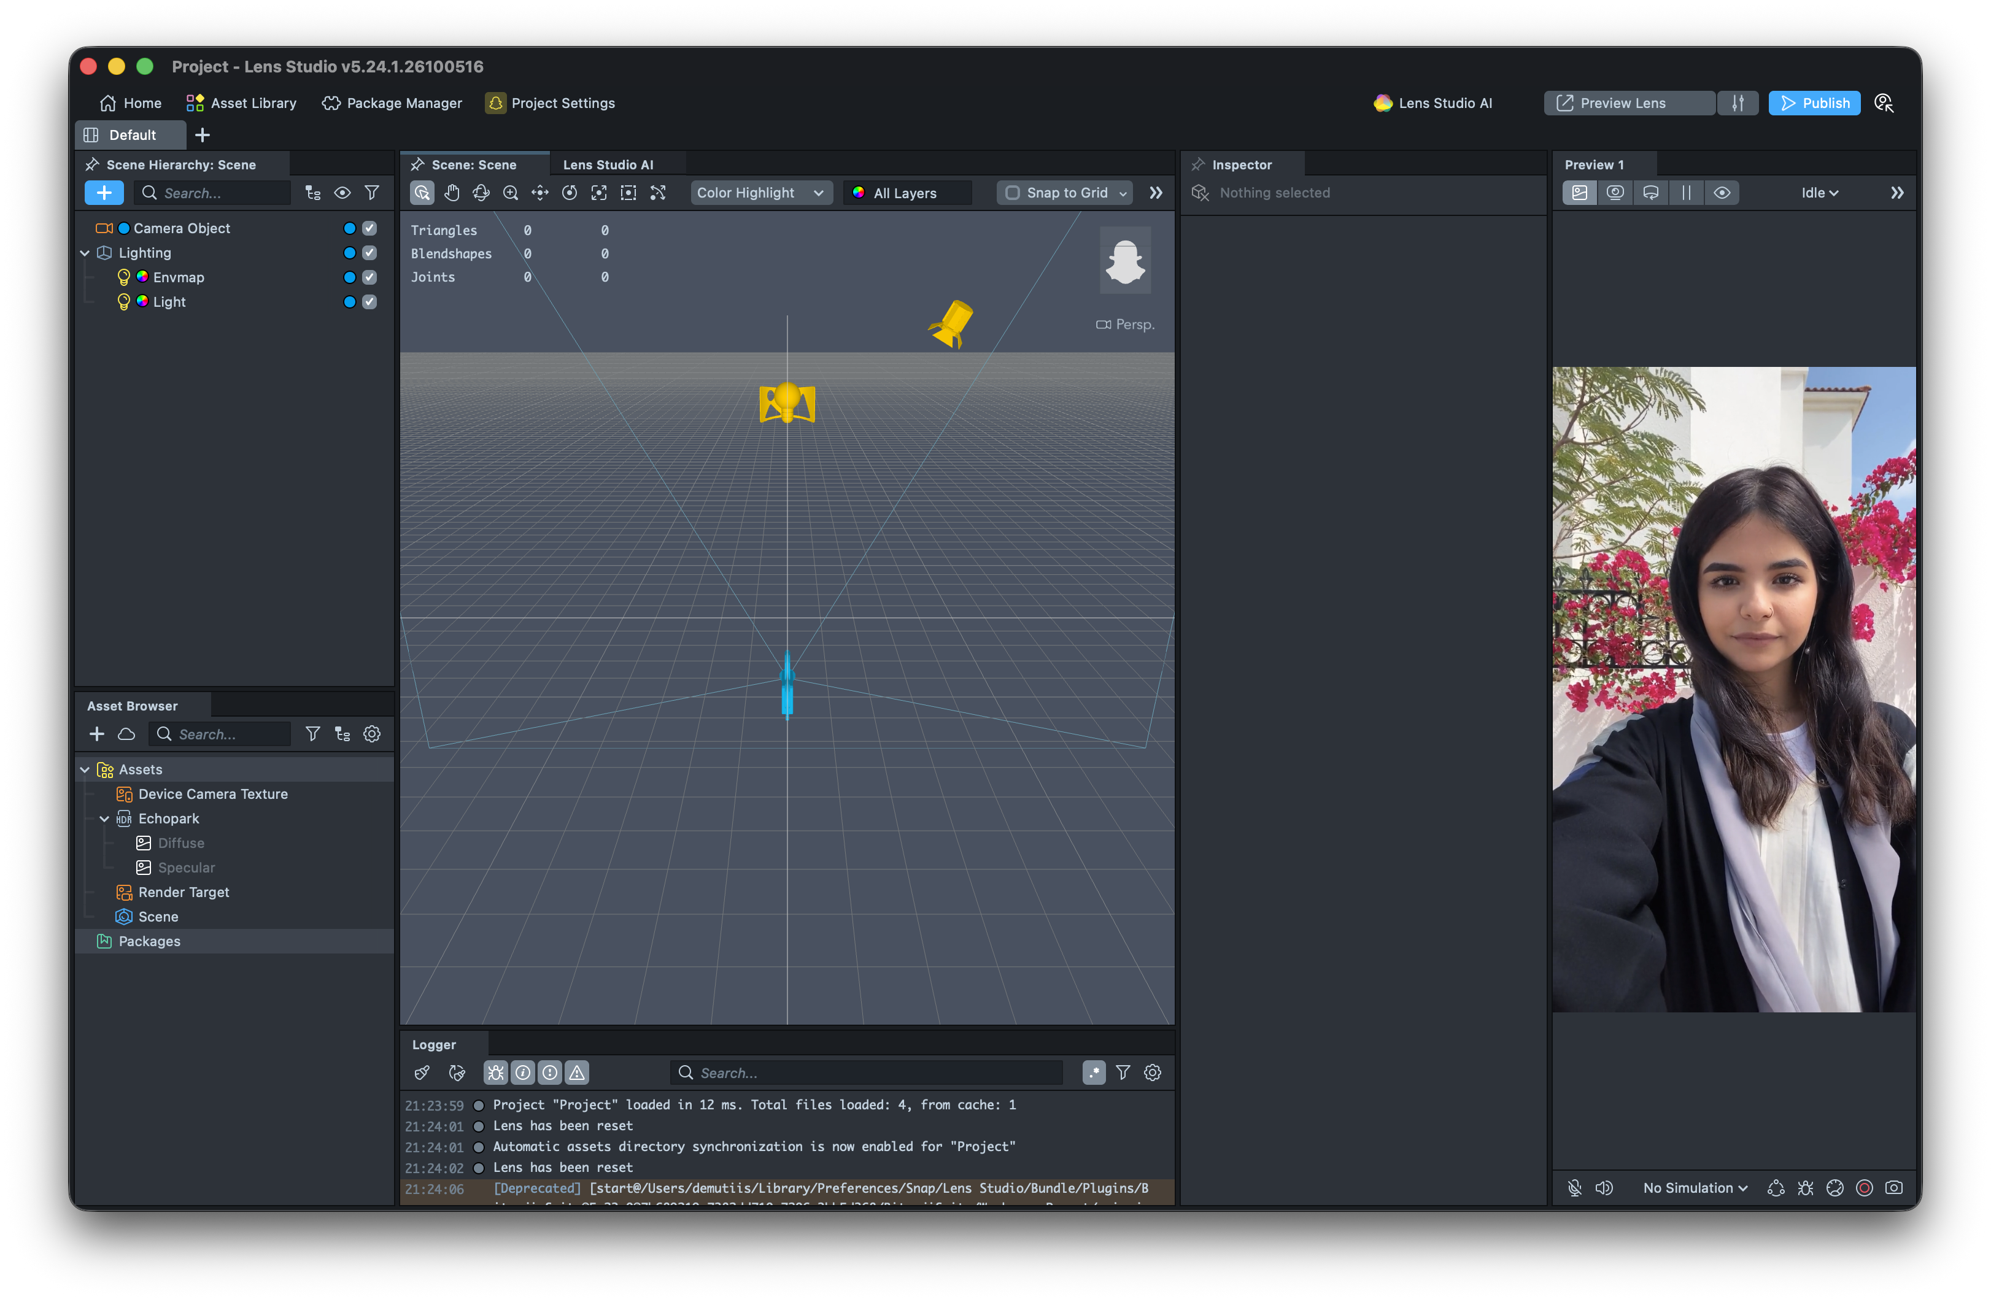Select the zoom tool in Scene toolbar
This screenshot has height=1302, width=1991.
pos(510,193)
